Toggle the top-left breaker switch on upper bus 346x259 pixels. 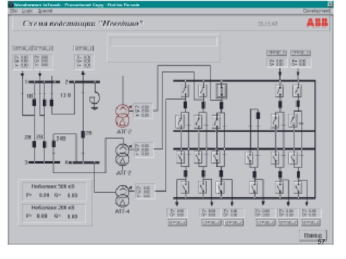coord(185,90)
